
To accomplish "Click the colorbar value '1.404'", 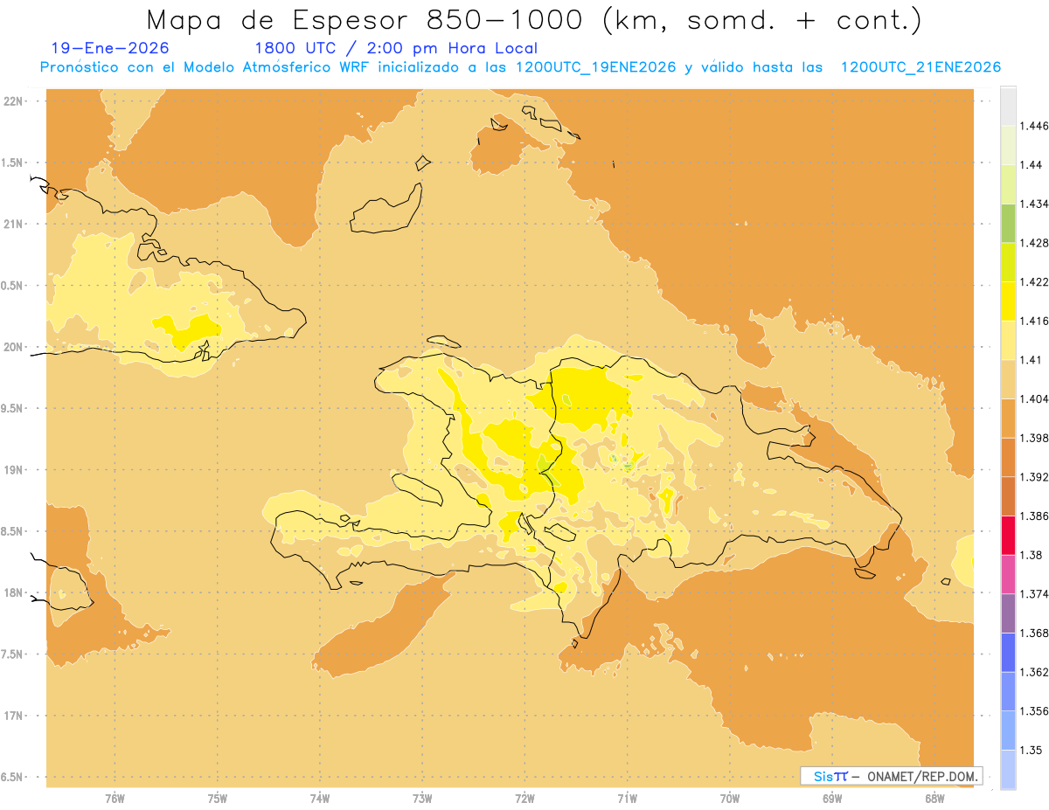I will [1033, 399].
